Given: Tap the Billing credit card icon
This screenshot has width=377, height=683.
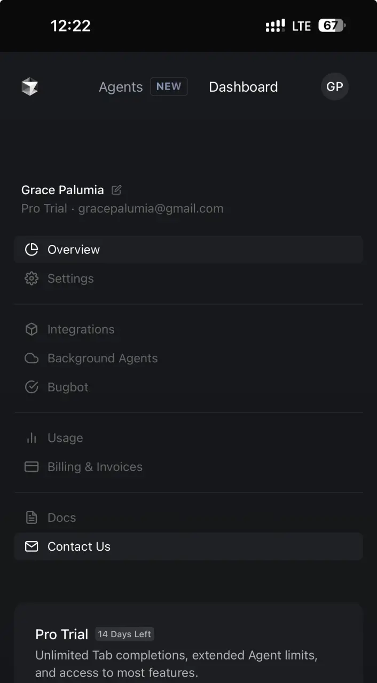Looking at the screenshot, I should click(32, 466).
